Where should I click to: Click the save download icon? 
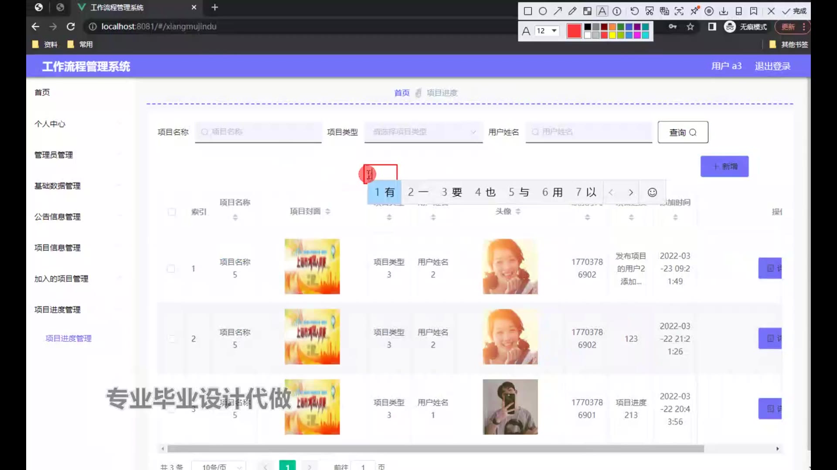(x=724, y=11)
